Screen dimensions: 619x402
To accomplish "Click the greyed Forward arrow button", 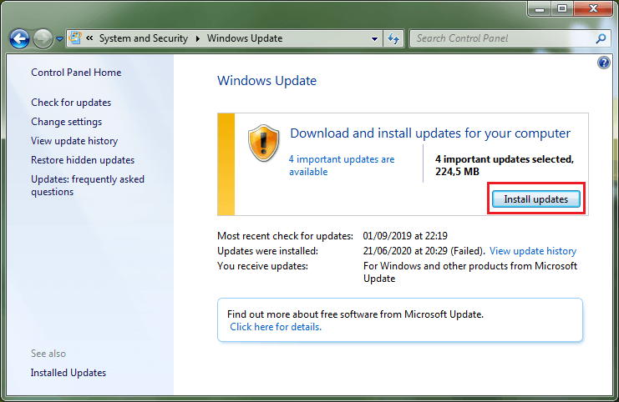I will 43,38.
